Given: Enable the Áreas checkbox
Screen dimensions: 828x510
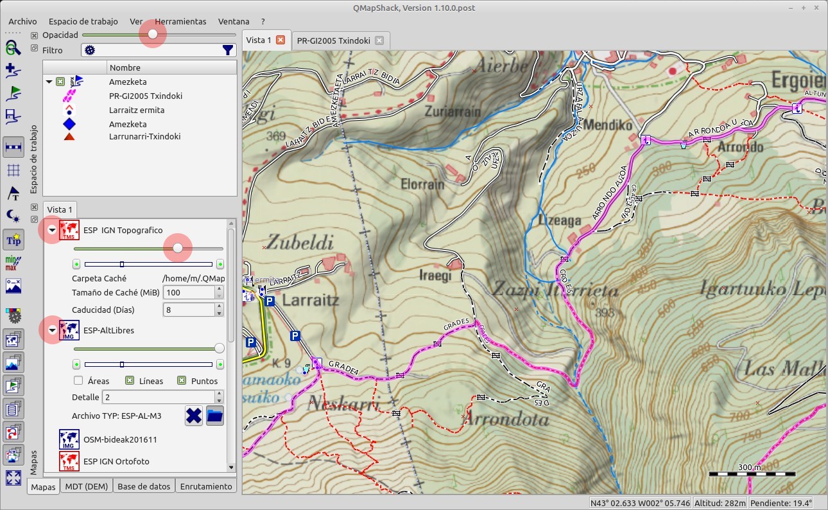Looking at the screenshot, I should point(78,380).
